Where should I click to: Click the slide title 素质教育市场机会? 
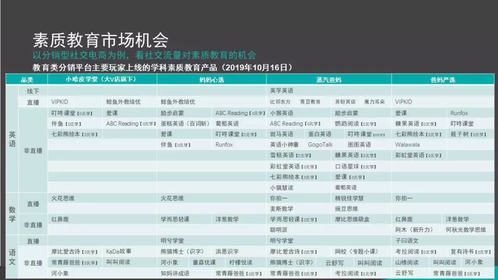[101, 40]
